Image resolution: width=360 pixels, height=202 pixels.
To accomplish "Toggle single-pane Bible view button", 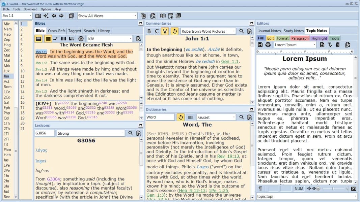I will tap(38, 39).
